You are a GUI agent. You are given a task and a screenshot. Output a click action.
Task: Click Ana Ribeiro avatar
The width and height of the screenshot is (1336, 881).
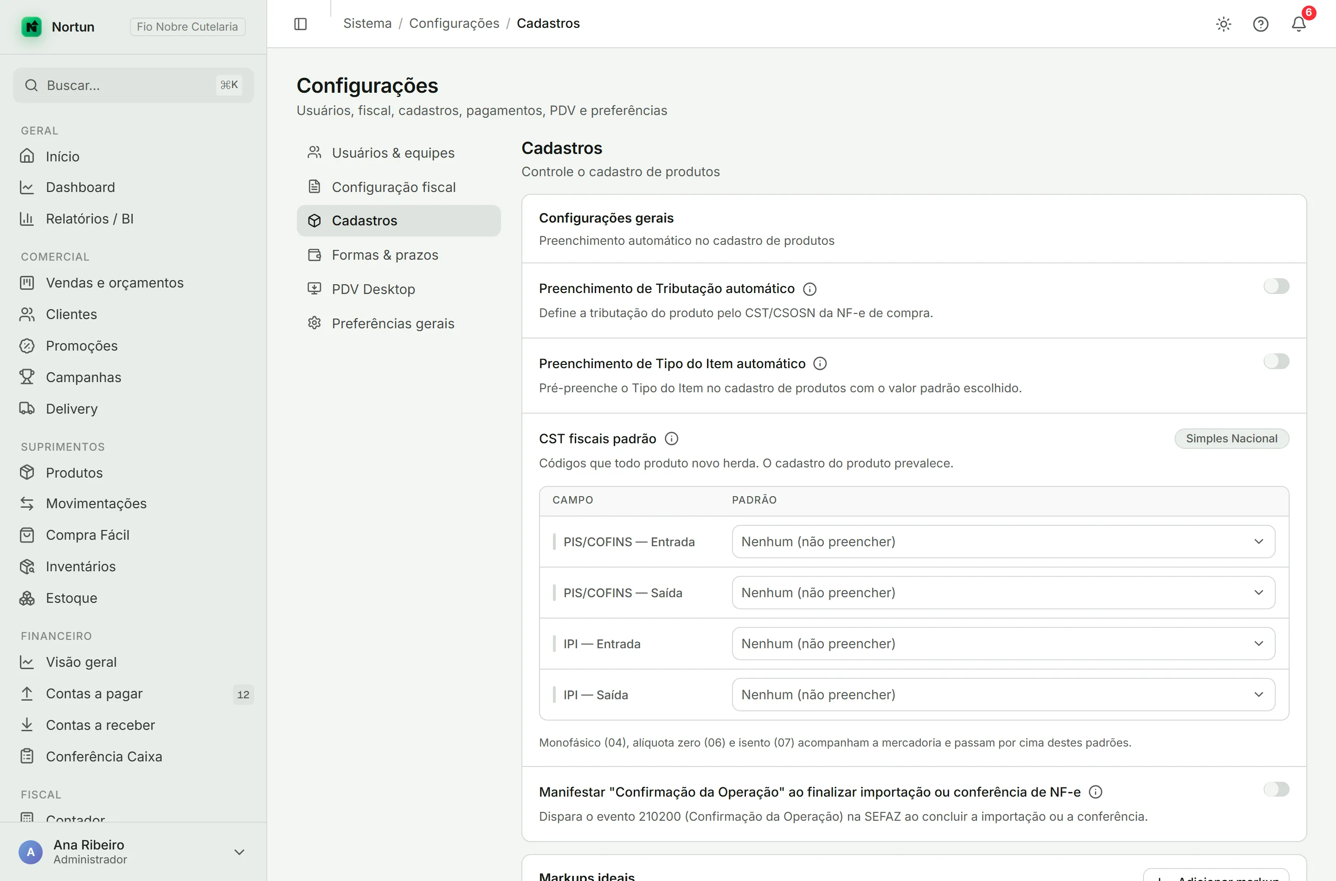point(31,852)
